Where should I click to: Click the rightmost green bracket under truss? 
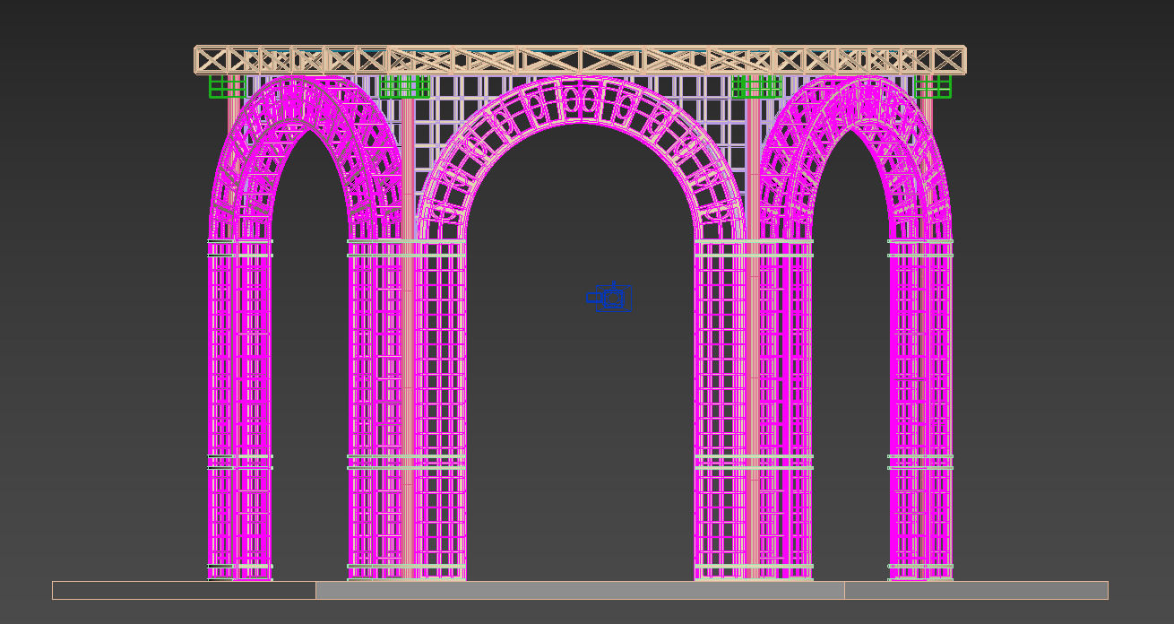coord(934,86)
